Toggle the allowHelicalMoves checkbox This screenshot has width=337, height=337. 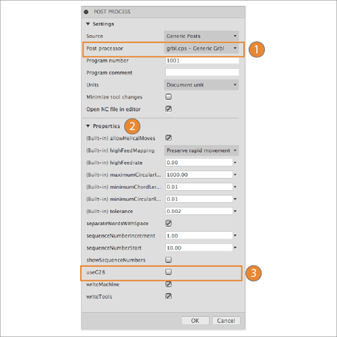(168, 137)
